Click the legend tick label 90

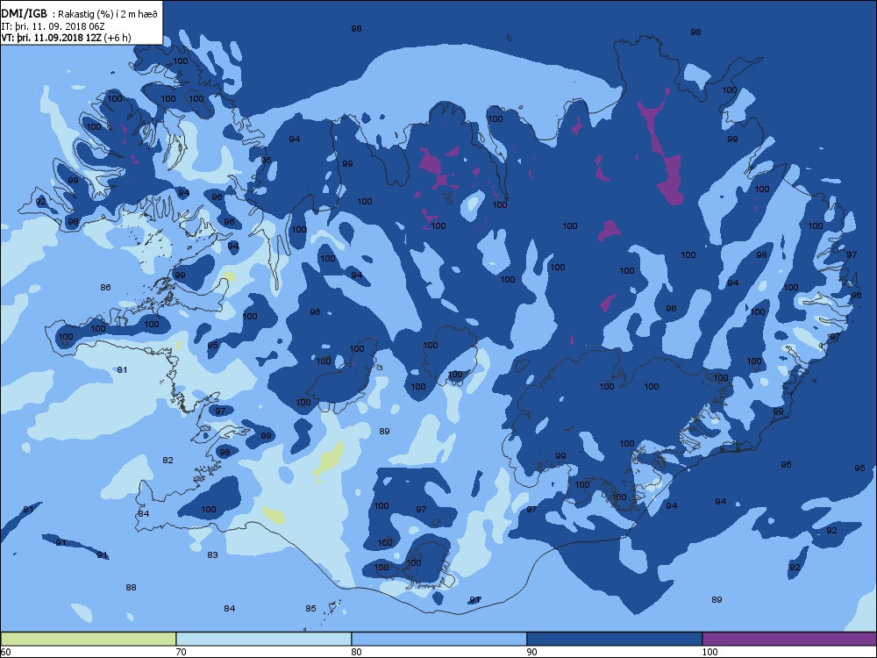point(532,652)
